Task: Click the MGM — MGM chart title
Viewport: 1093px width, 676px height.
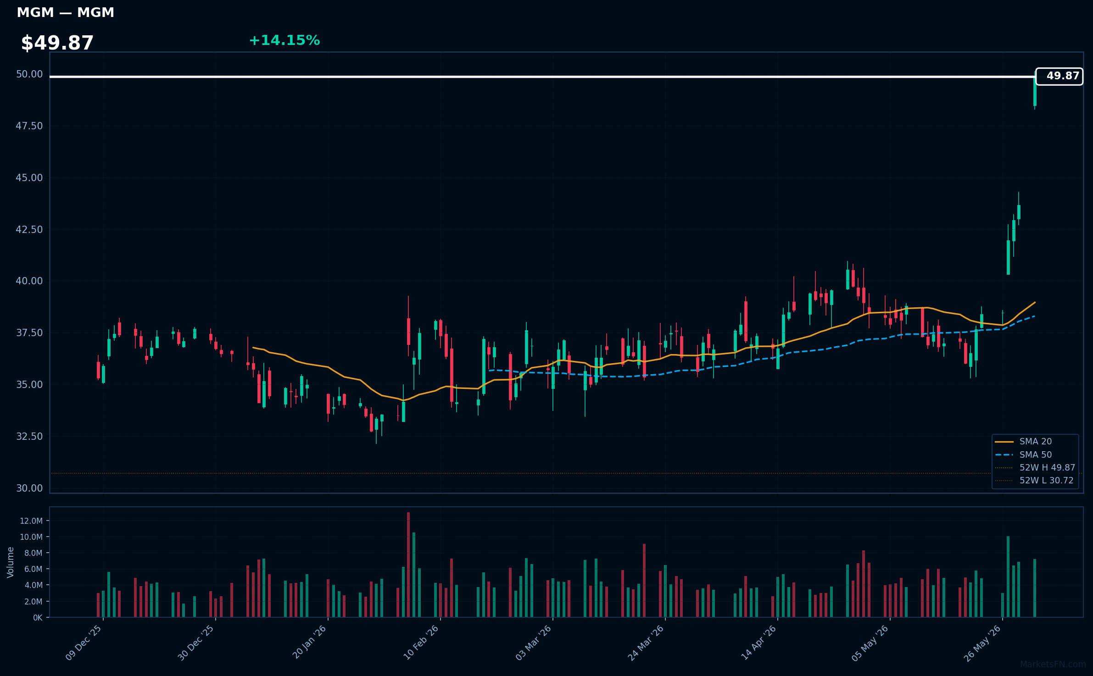Action: click(x=65, y=13)
